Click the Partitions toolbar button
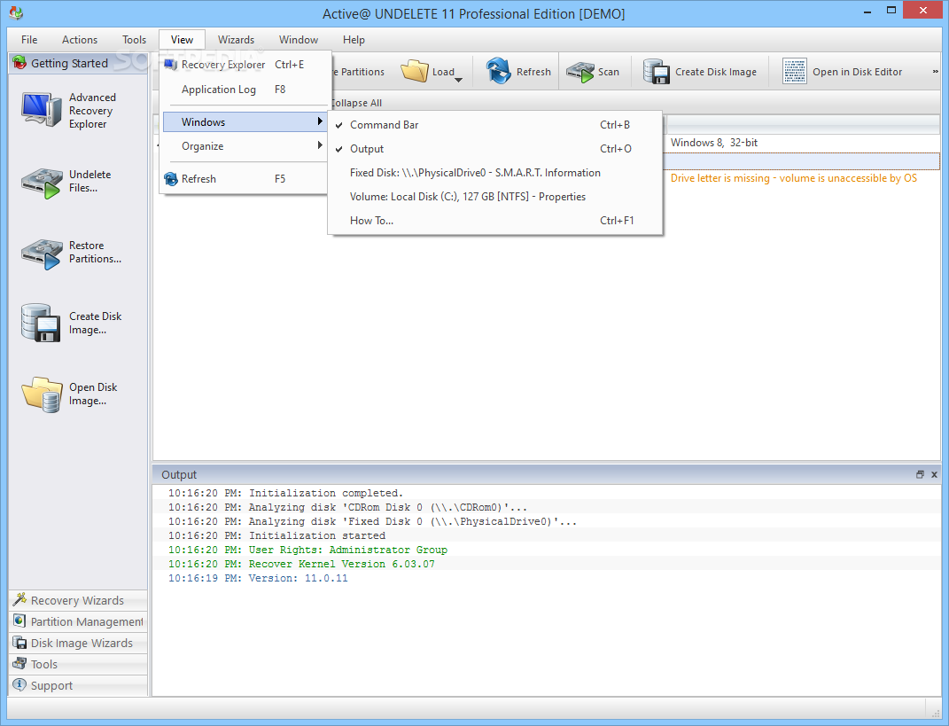 point(360,72)
